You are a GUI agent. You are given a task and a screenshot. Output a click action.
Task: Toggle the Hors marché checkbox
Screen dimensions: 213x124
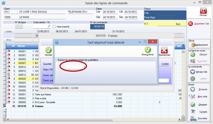point(54,27)
